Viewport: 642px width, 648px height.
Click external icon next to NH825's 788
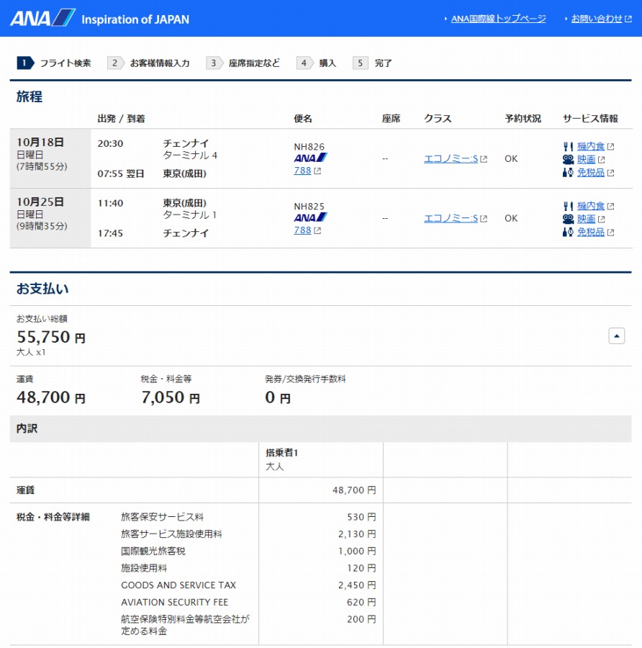coord(317,230)
